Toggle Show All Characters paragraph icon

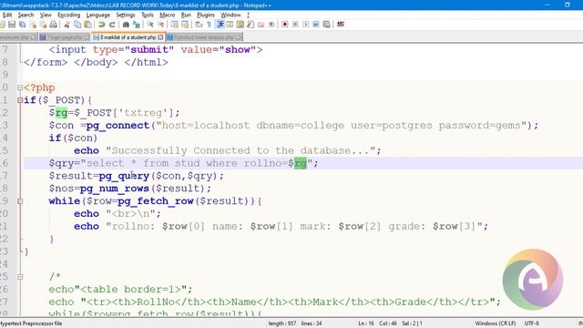pyautogui.click(x=209, y=25)
